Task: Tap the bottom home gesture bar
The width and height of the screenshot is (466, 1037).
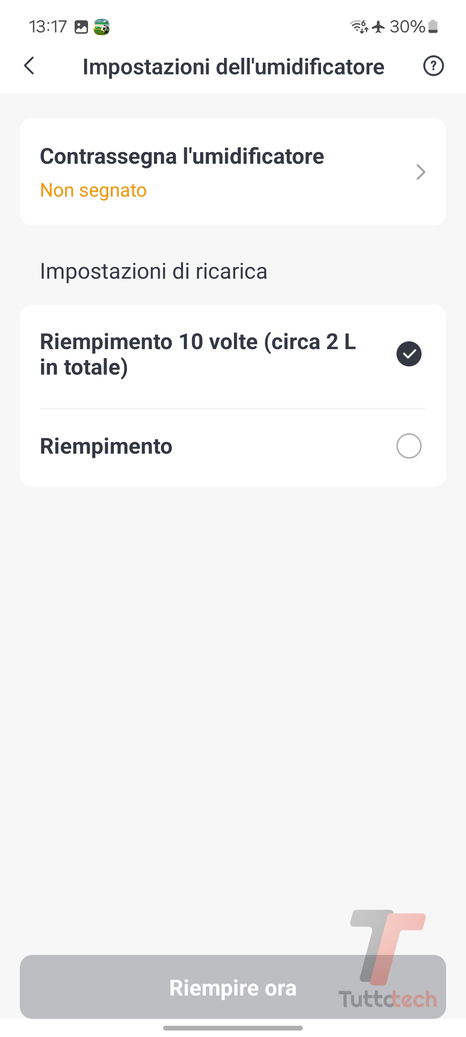Action: (233, 1028)
